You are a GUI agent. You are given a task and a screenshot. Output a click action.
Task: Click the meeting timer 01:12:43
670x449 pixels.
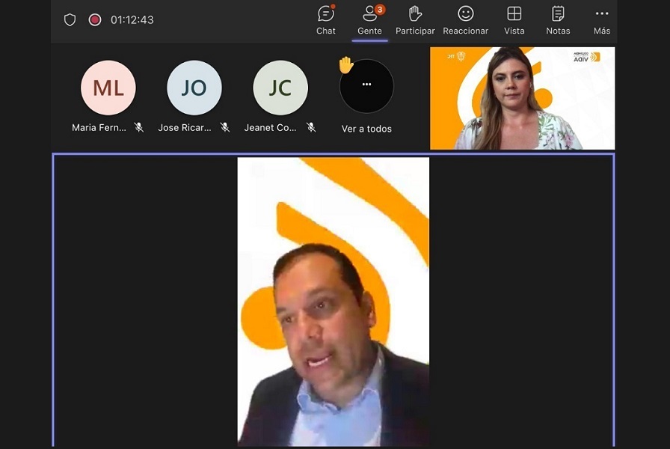click(132, 19)
